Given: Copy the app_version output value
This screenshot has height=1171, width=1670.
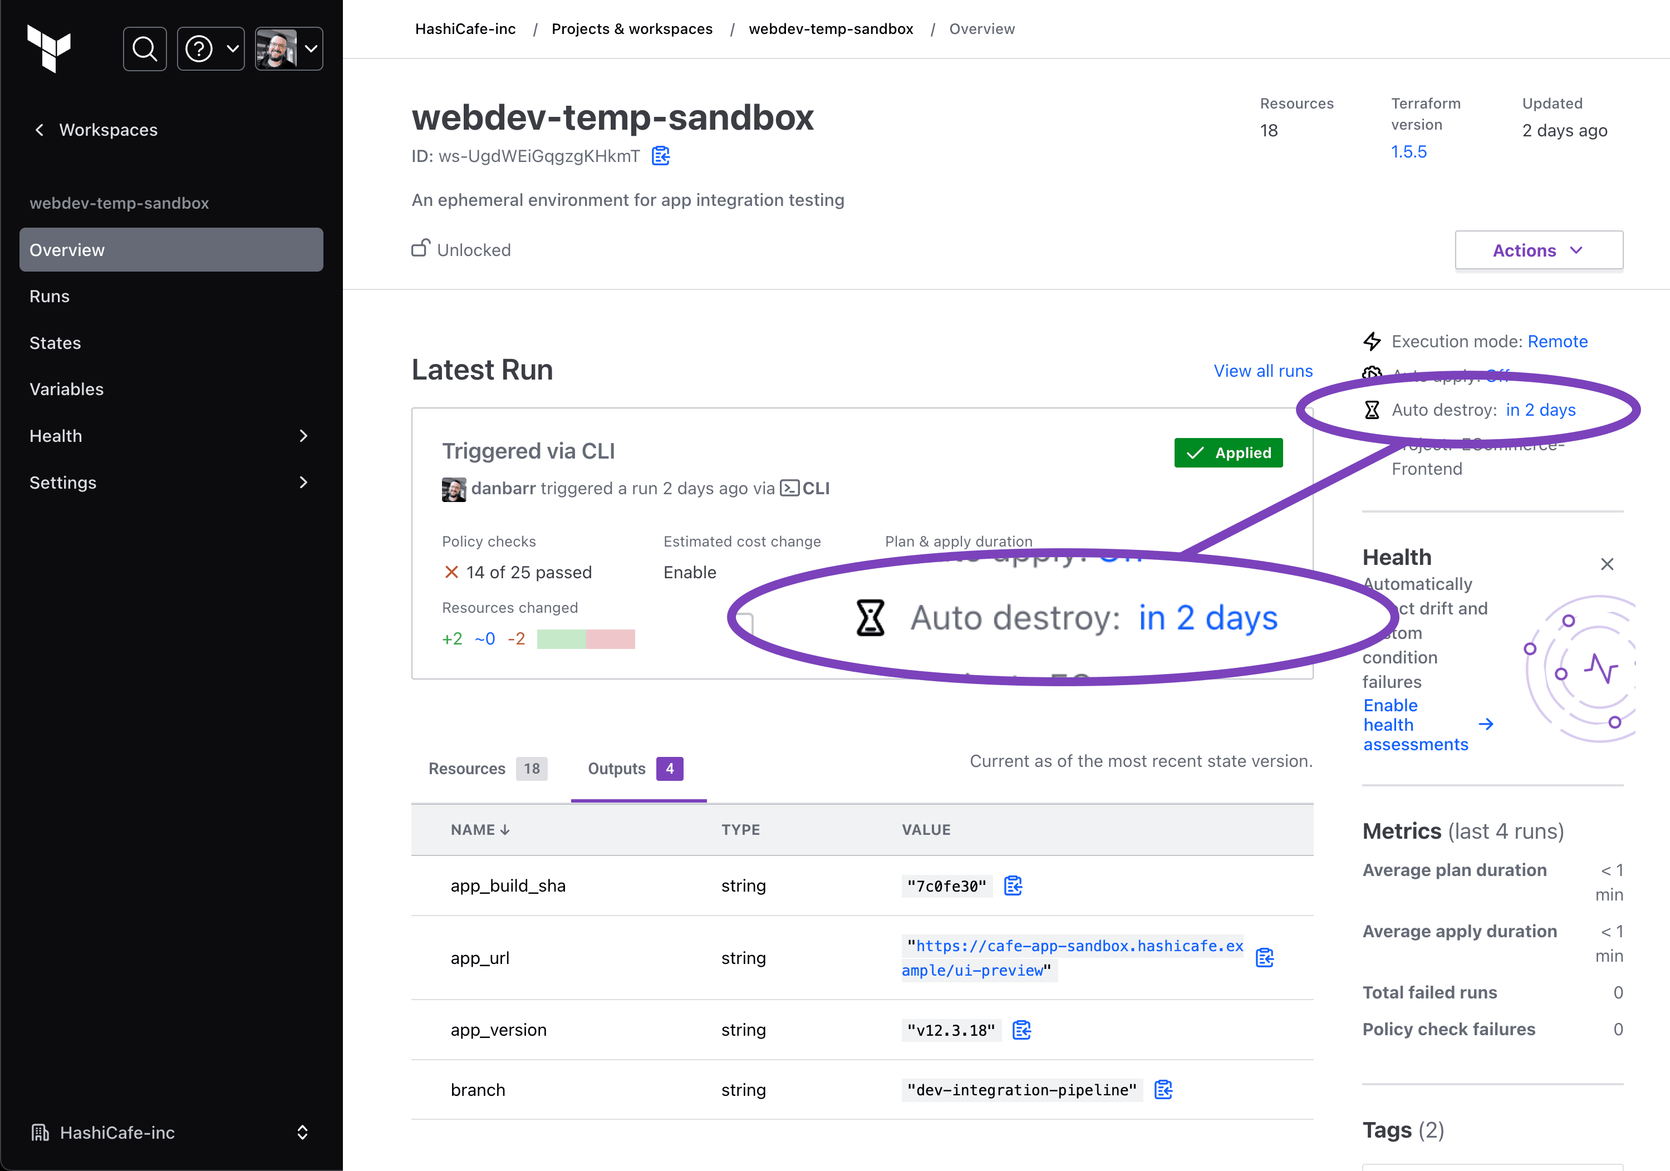Looking at the screenshot, I should (x=1022, y=1029).
